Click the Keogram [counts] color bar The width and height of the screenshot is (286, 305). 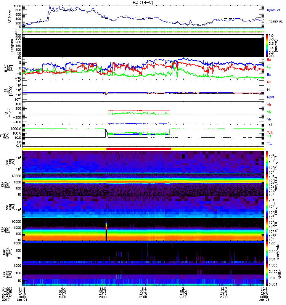click(x=267, y=46)
